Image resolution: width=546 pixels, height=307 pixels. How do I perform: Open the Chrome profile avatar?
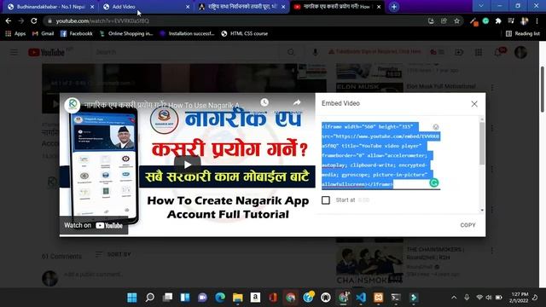pos(524,20)
